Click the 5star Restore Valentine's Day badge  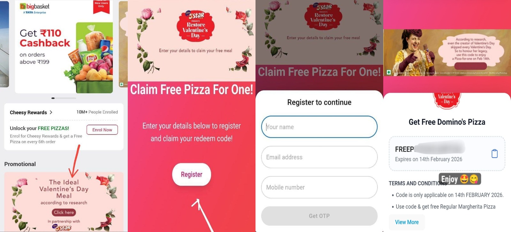[196, 26]
